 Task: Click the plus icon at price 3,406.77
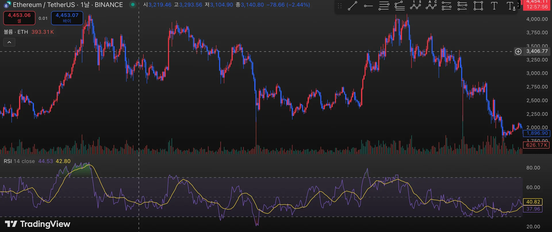pyautogui.click(x=518, y=52)
